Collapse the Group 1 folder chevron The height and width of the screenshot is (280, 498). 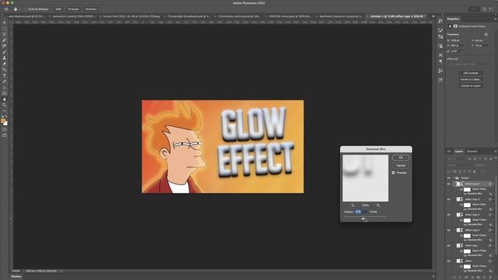(454, 178)
